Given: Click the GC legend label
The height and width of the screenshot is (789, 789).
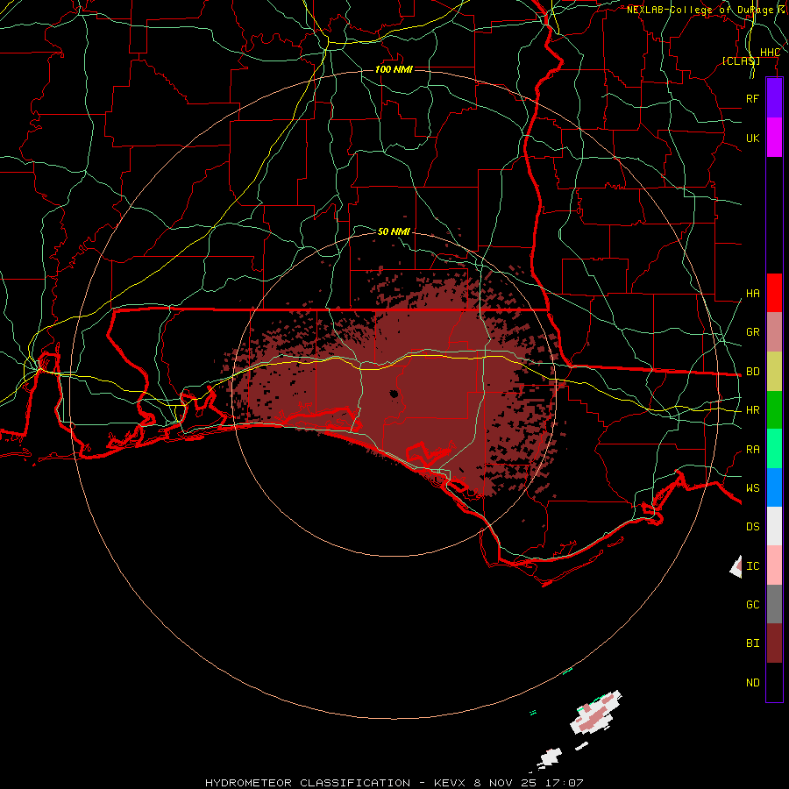Looking at the screenshot, I should point(752,605).
